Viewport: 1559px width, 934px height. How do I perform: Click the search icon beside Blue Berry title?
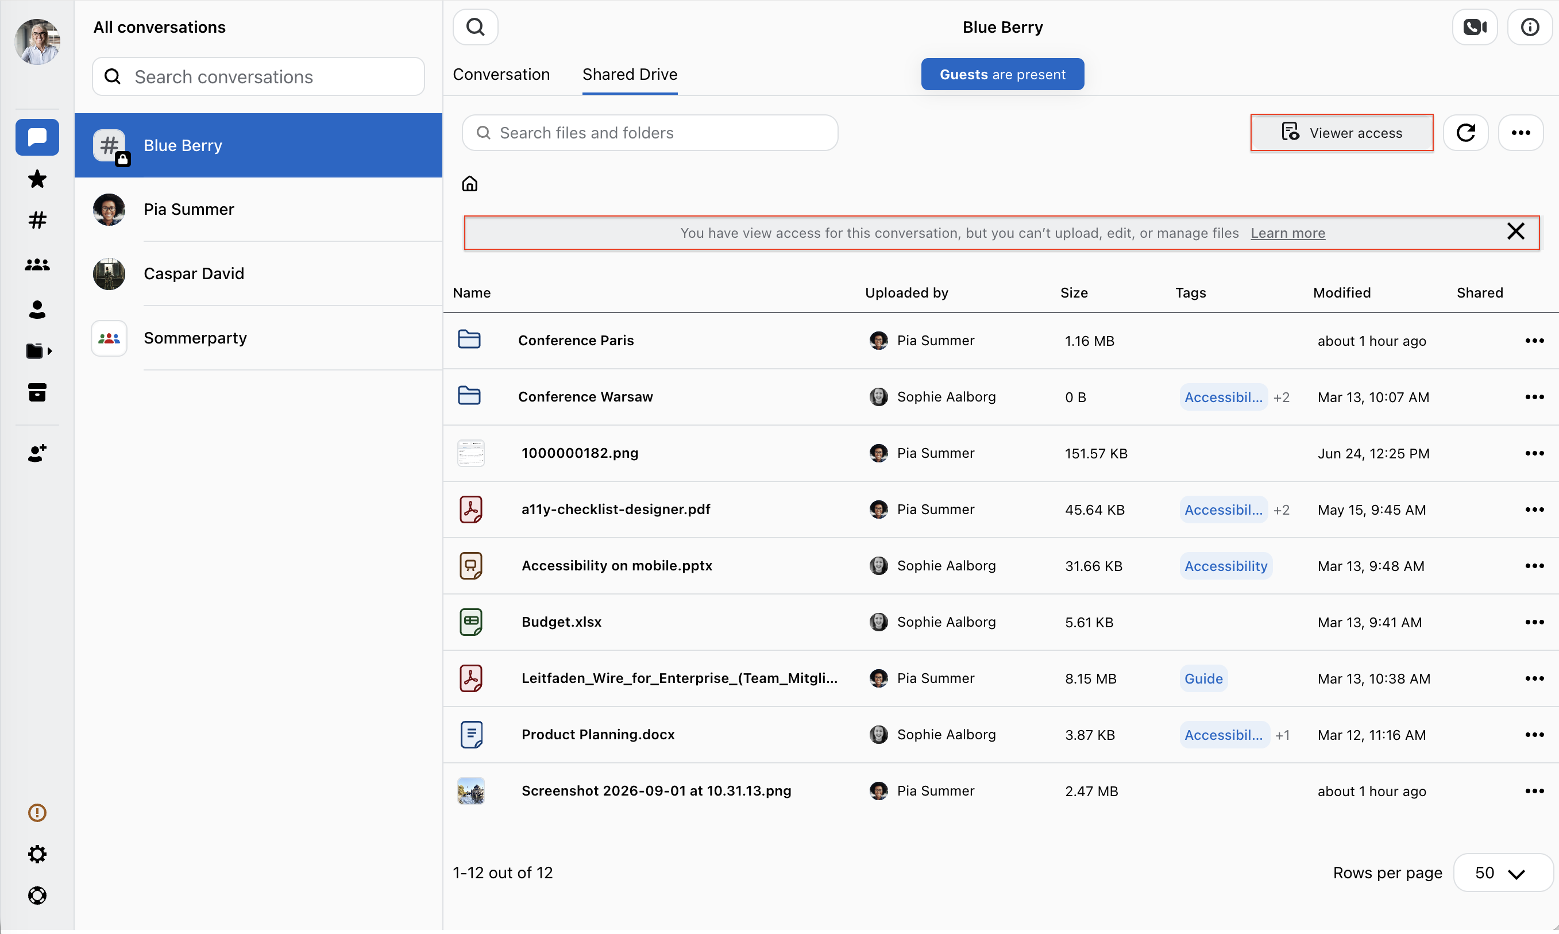475,27
